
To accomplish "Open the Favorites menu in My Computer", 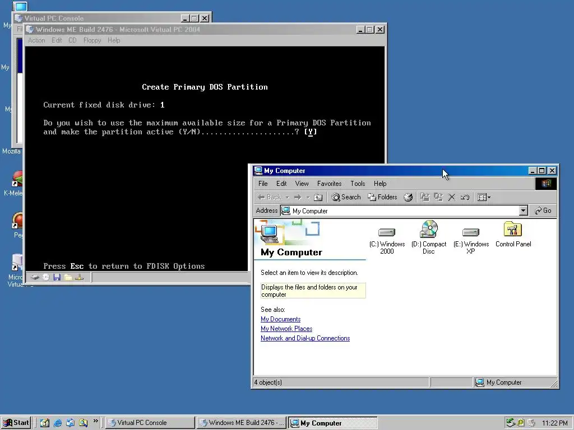I will pos(329,184).
